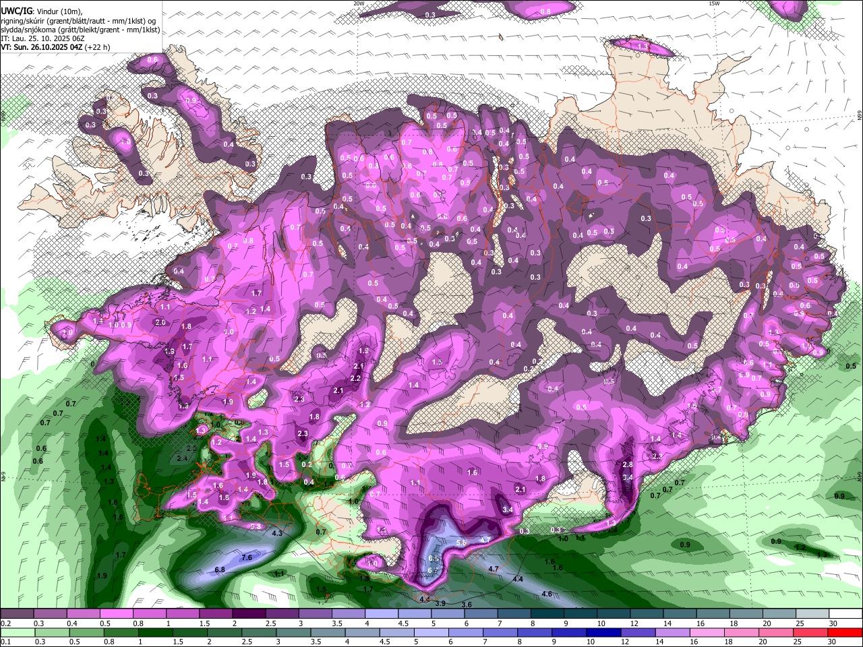Click the 2.2 snowfall value on map
863x647 pixels.
click(356, 378)
